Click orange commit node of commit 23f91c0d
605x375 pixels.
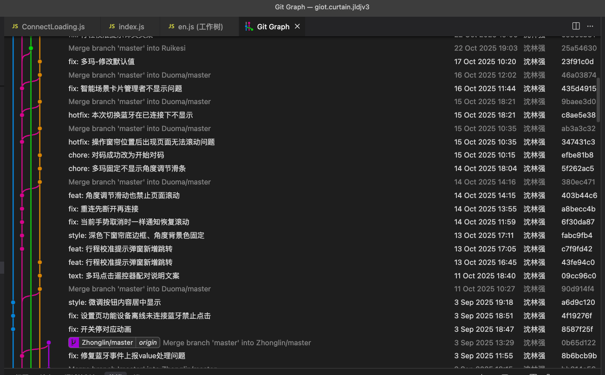click(x=40, y=61)
